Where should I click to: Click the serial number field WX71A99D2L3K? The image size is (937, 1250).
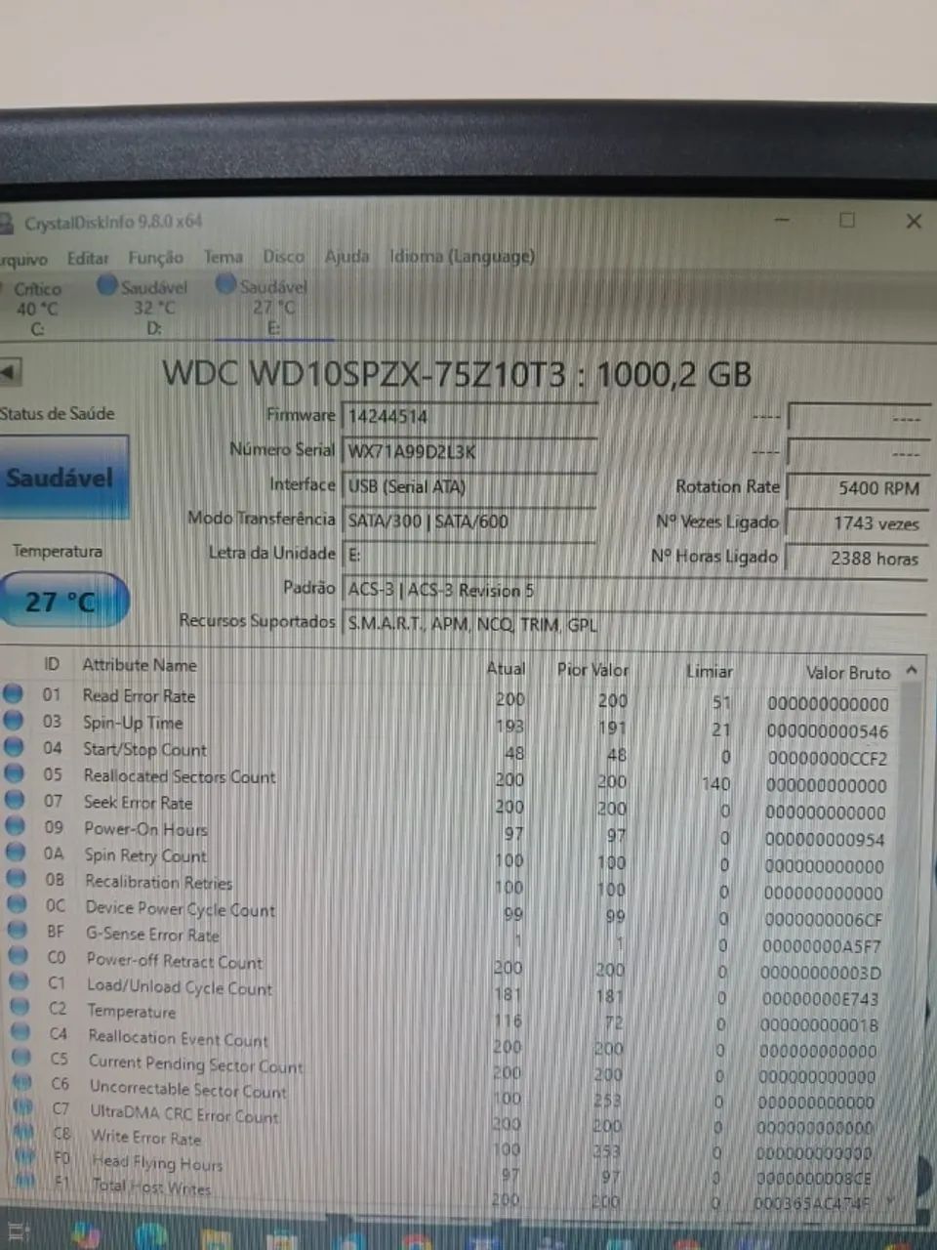[468, 451]
